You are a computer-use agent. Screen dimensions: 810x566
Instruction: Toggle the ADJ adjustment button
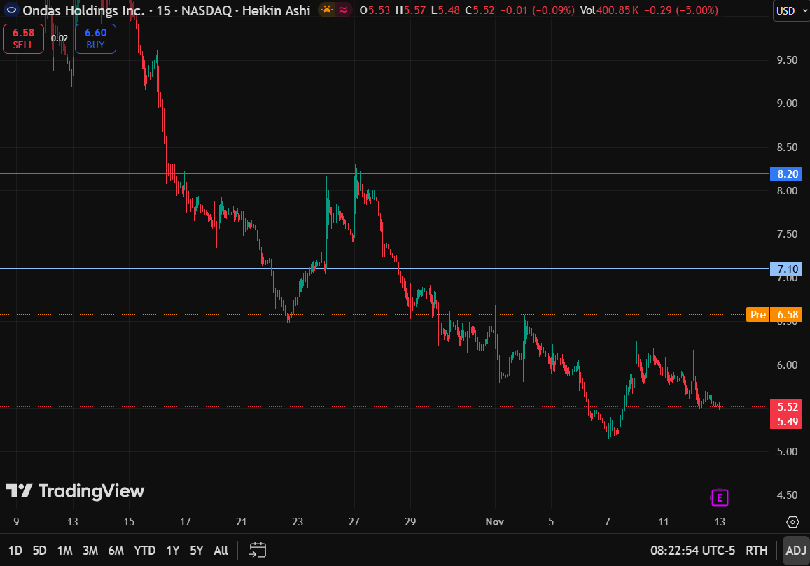[796, 551]
